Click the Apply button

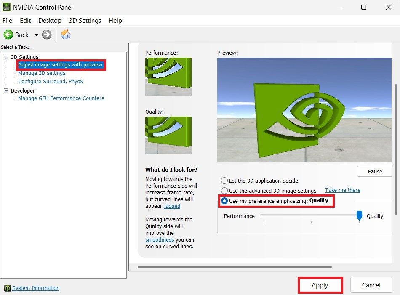[320, 285]
